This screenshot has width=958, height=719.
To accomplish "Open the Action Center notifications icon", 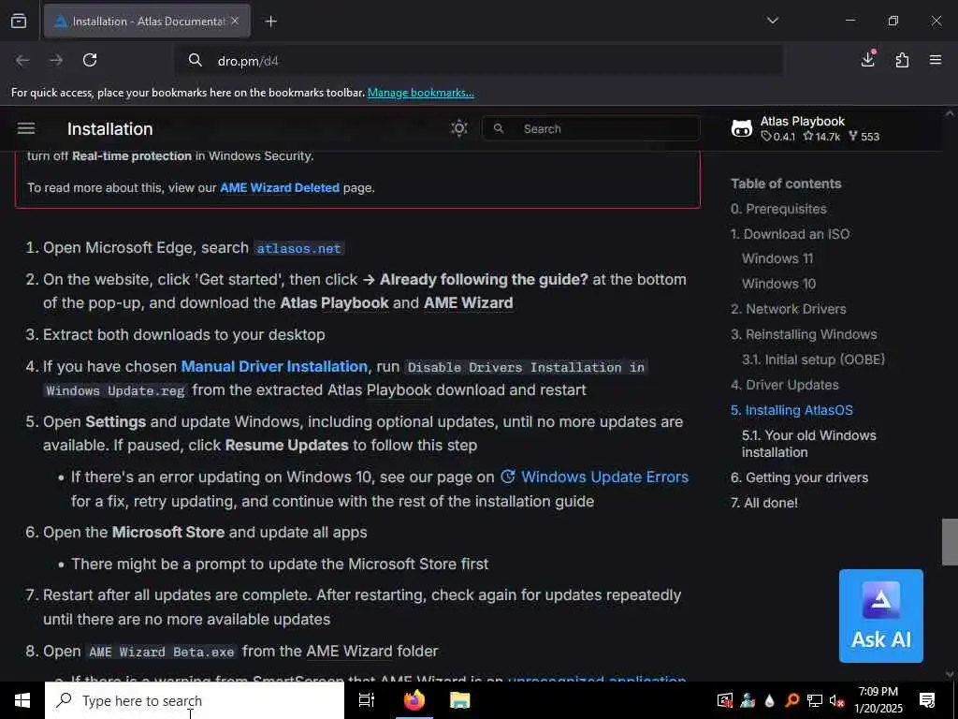I will pyautogui.click(x=927, y=700).
